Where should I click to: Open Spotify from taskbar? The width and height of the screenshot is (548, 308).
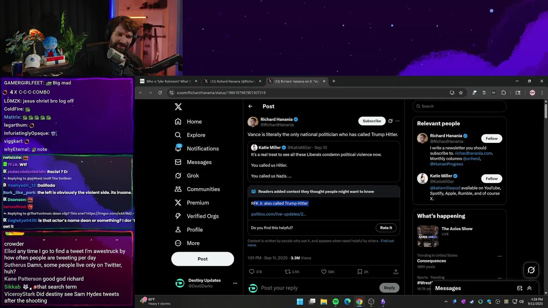336,302
